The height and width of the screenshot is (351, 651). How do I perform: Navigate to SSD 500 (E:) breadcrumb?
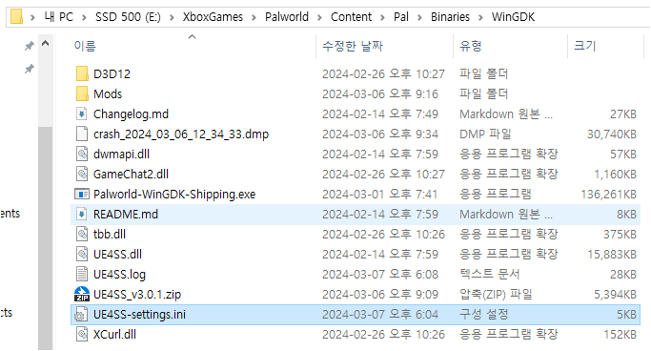point(128,17)
